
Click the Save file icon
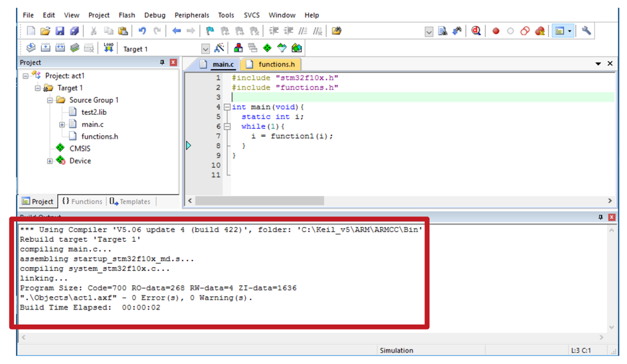(60, 31)
